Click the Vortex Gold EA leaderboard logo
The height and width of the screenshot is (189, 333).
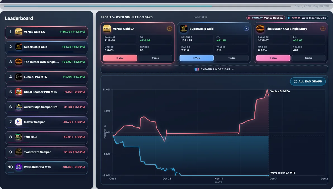click(x=19, y=32)
